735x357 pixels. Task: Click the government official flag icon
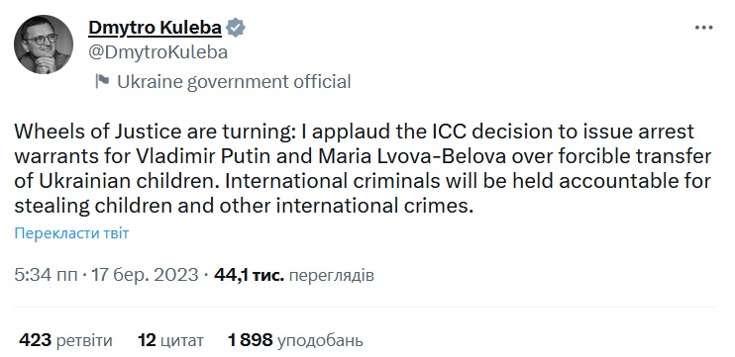pyautogui.click(x=102, y=81)
